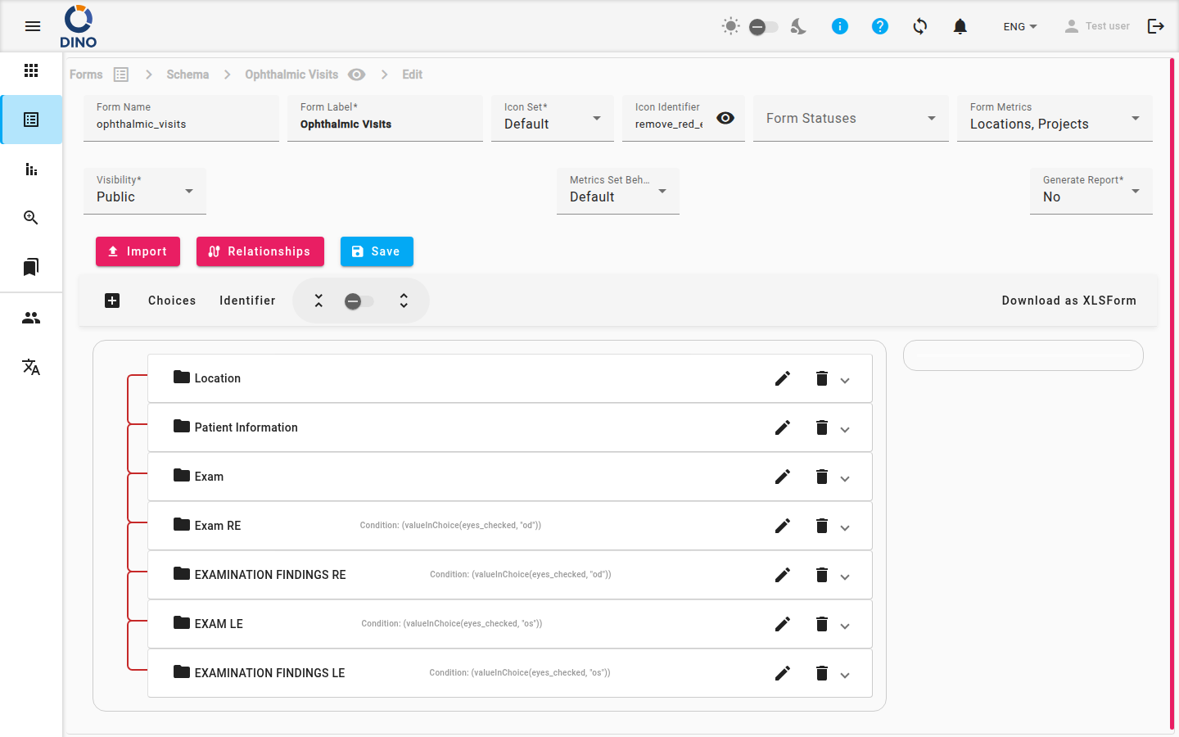Open the Generate Report dropdown

[1091, 191]
